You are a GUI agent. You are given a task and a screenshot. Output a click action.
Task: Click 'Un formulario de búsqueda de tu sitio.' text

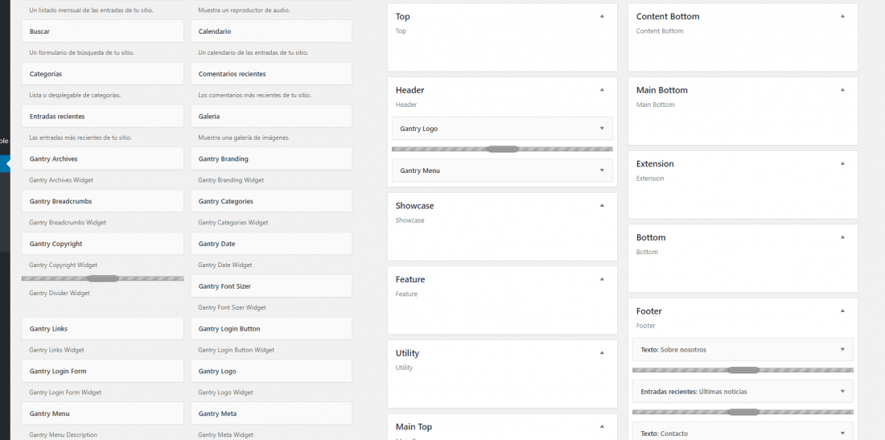point(81,52)
